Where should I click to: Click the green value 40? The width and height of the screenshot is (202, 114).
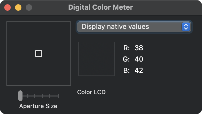click(x=139, y=59)
